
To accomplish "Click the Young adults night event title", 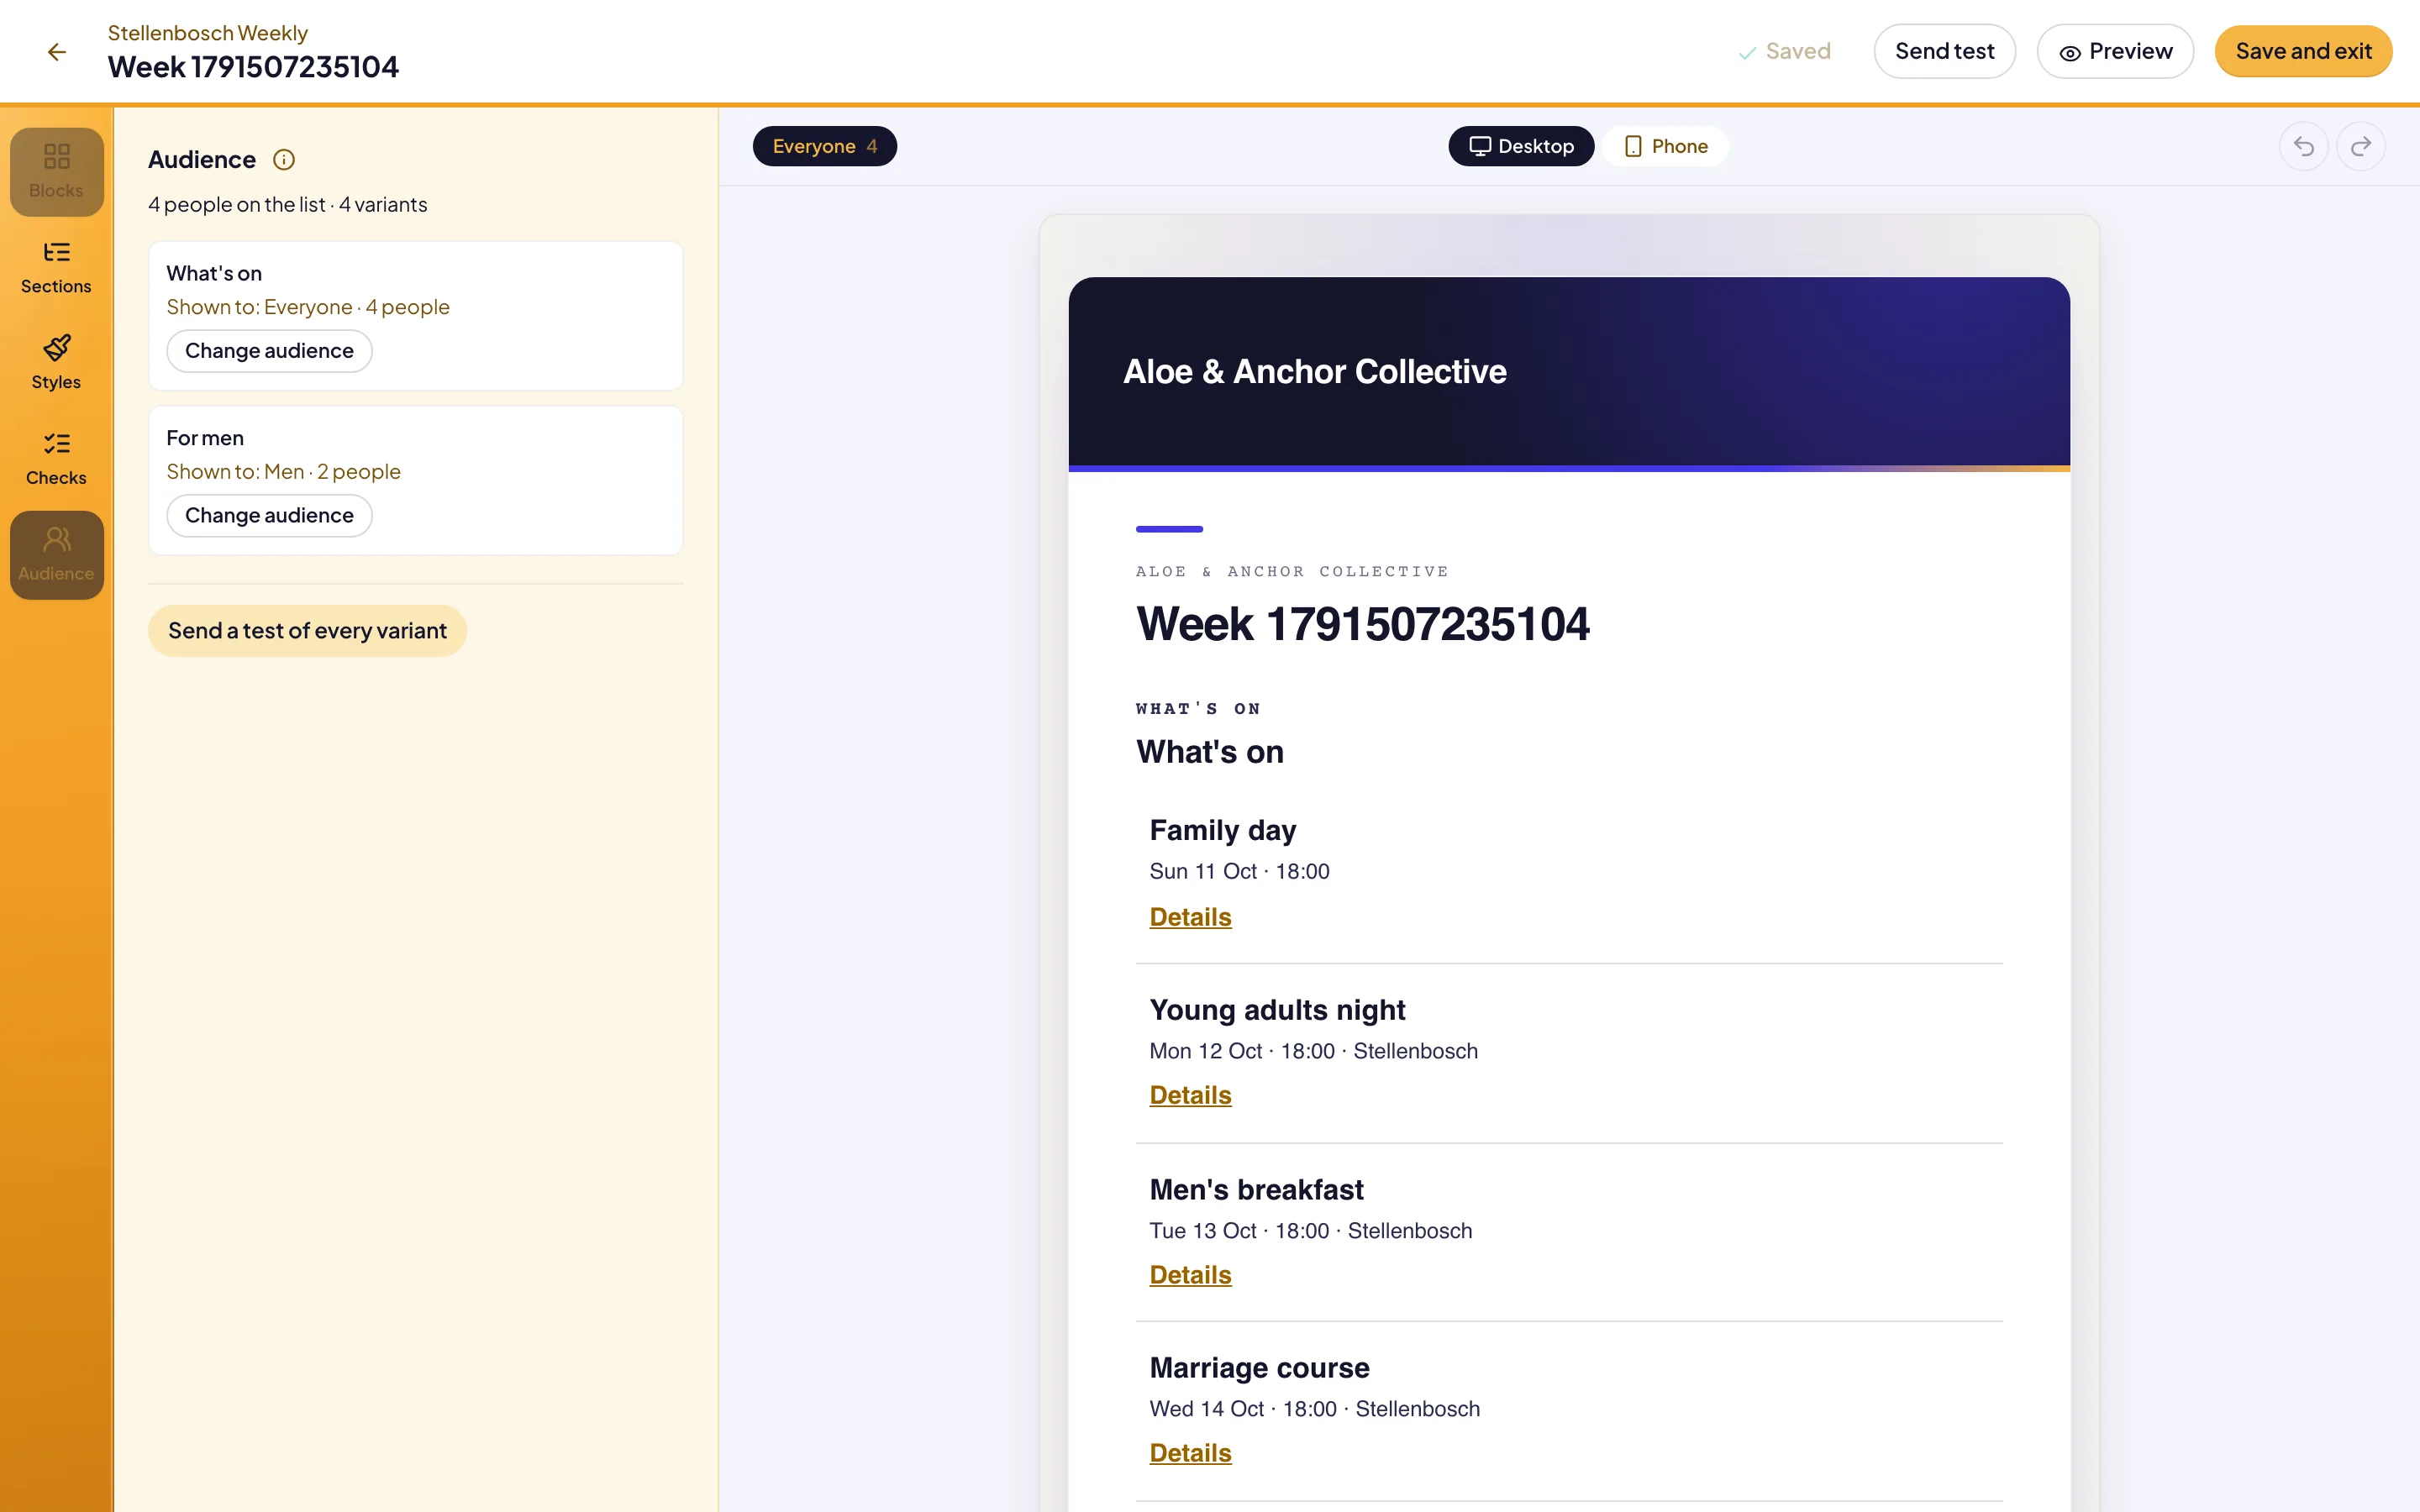I will [x=1277, y=1010].
